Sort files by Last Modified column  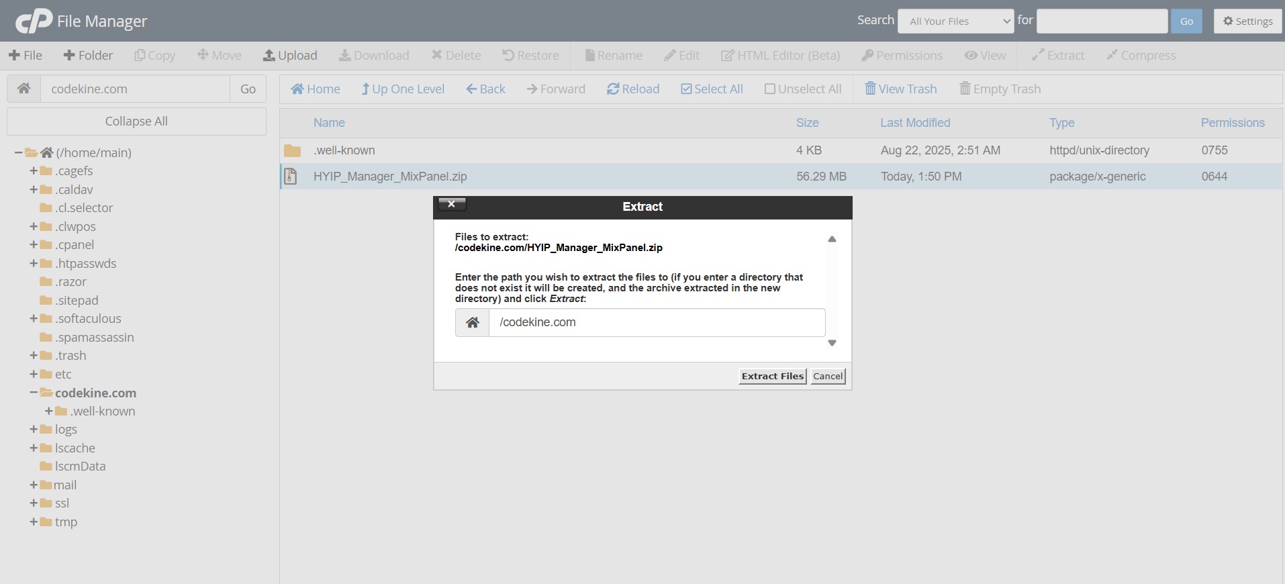[x=915, y=123]
